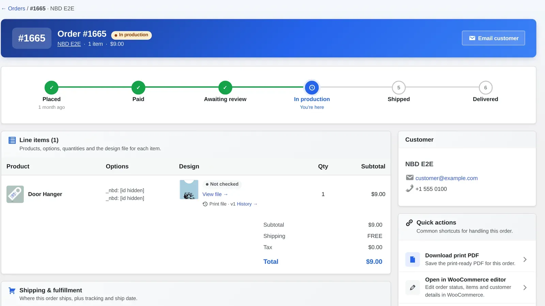
Task: Click the pencil icon for WooCommerce editor
Action: coord(412,287)
